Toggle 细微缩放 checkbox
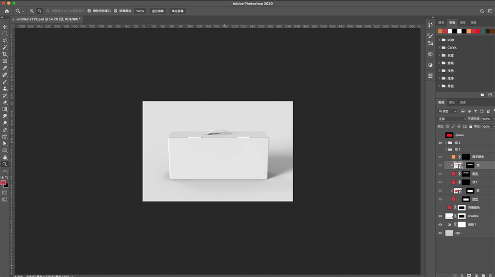495x277 pixels. (x=116, y=11)
